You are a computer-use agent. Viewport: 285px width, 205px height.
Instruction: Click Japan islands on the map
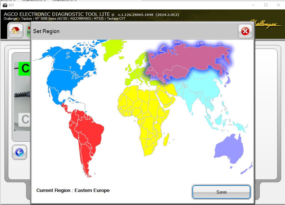227,81
